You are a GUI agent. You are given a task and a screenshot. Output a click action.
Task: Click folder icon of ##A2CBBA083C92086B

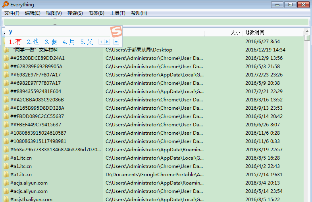(6, 100)
